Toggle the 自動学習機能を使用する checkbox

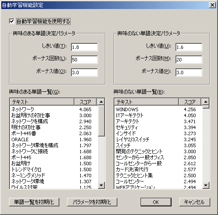point(12,21)
